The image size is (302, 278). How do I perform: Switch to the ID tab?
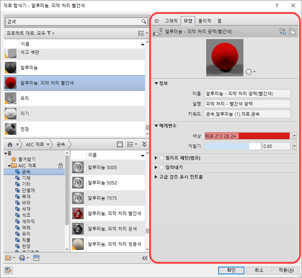coord(156,21)
